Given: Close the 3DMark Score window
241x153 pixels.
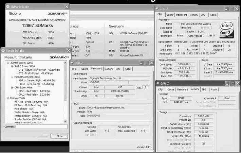Looking at the screenshot, I should click(67, 6).
